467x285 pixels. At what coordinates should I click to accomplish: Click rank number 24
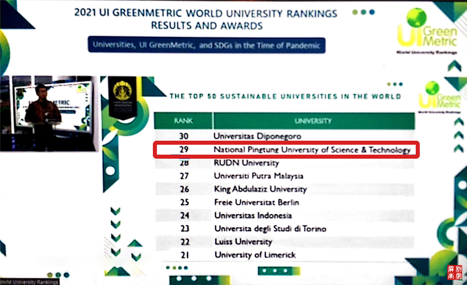point(184,215)
